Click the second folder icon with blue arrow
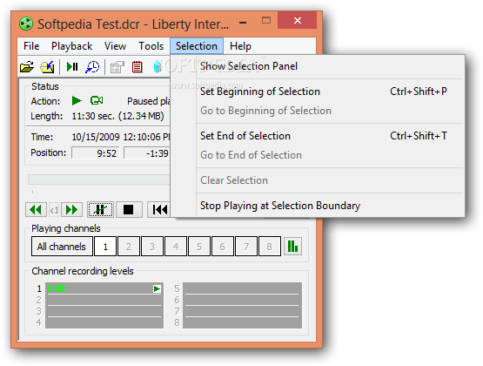Viewport: 483px width, 366px height. pyautogui.click(x=47, y=66)
